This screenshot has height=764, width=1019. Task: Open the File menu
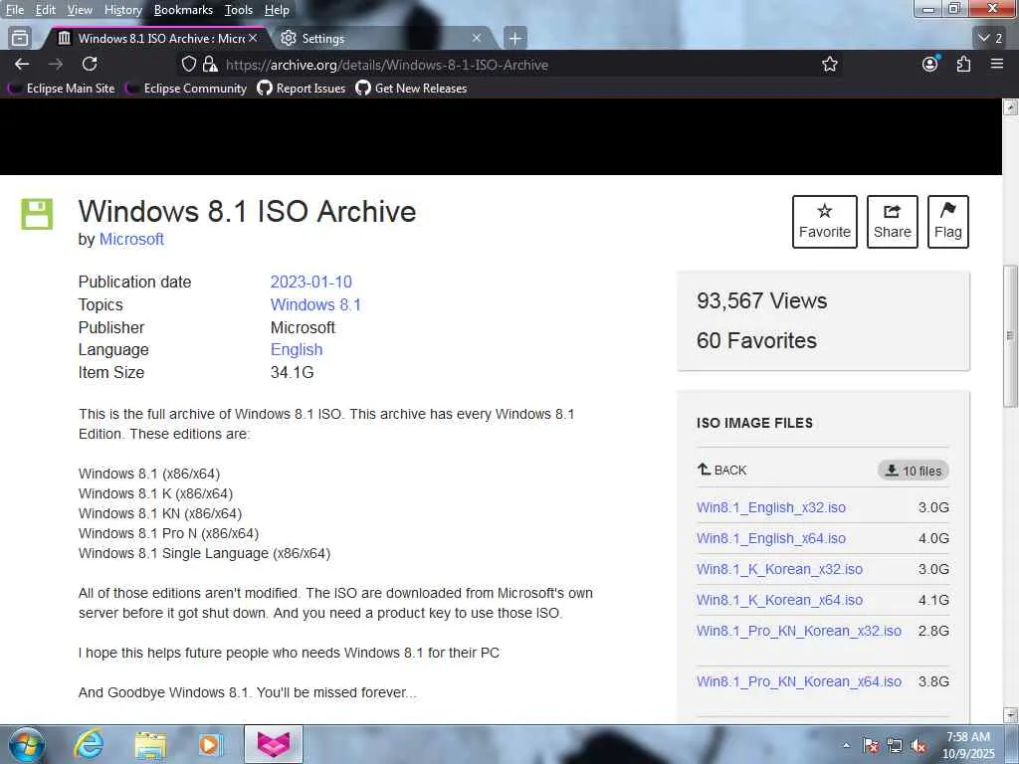tap(15, 10)
